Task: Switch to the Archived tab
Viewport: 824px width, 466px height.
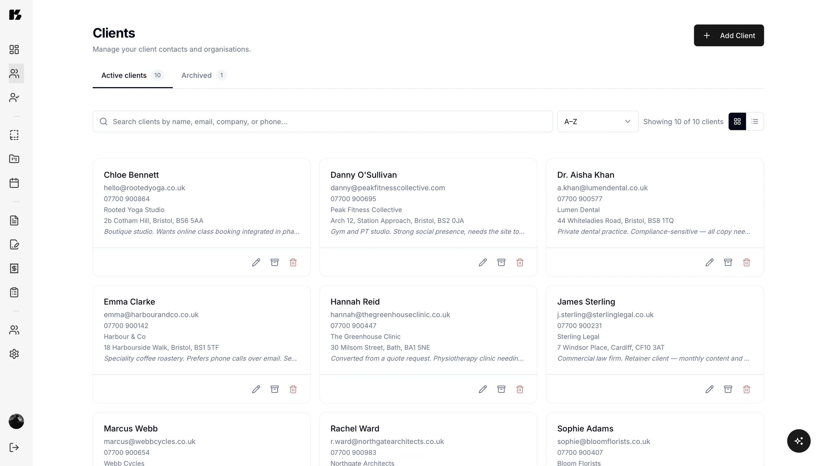Action: (204, 75)
